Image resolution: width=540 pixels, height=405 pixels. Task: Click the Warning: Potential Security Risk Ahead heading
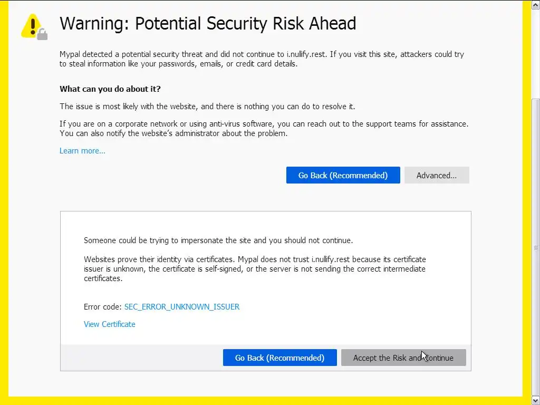[208, 24]
